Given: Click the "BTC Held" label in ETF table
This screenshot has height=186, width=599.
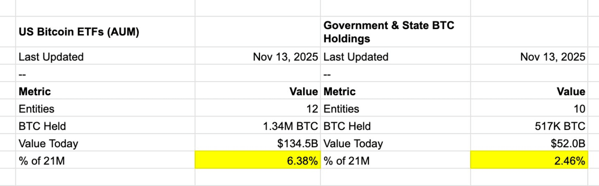Looking at the screenshot, I should pyautogui.click(x=42, y=126).
